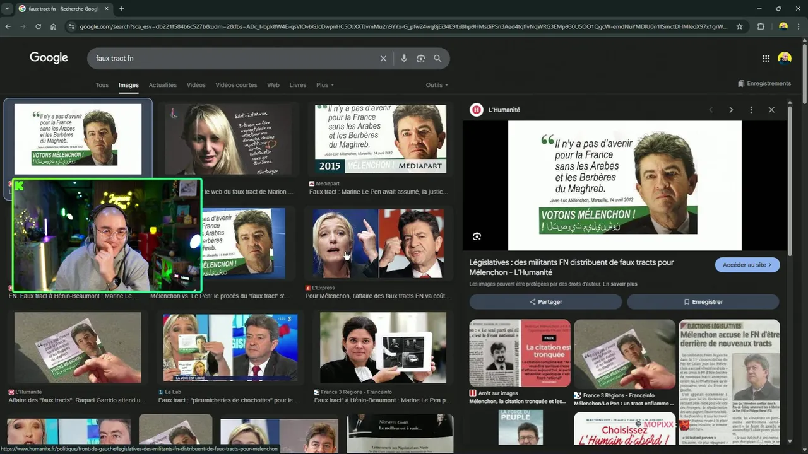808x454 pixels.
Task: Select the Images tab
Action: pyautogui.click(x=129, y=85)
